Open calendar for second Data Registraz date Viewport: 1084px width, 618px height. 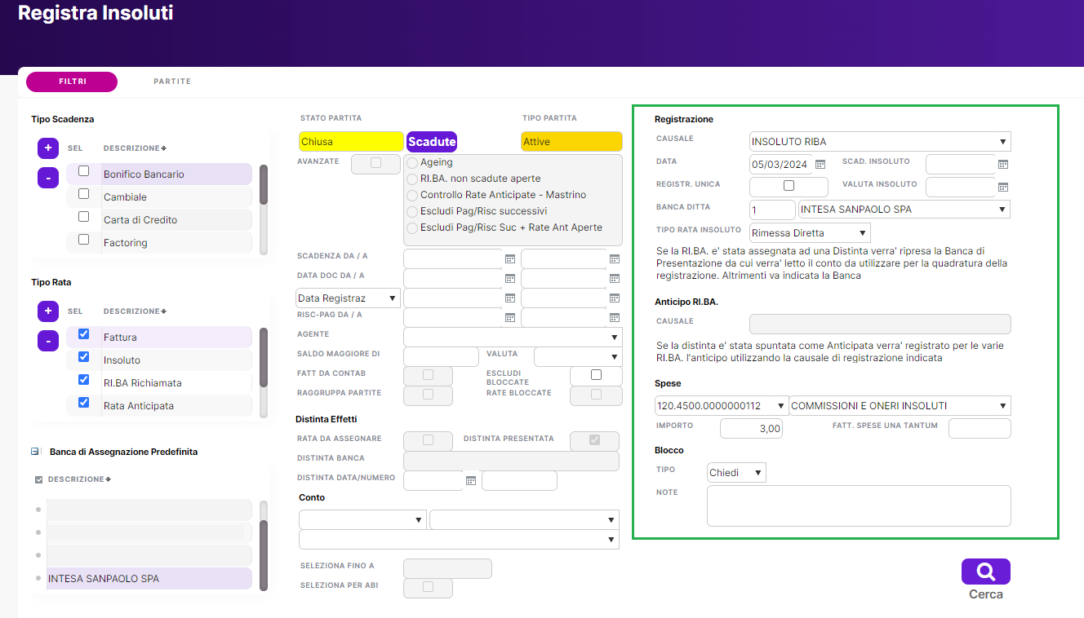(x=615, y=298)
